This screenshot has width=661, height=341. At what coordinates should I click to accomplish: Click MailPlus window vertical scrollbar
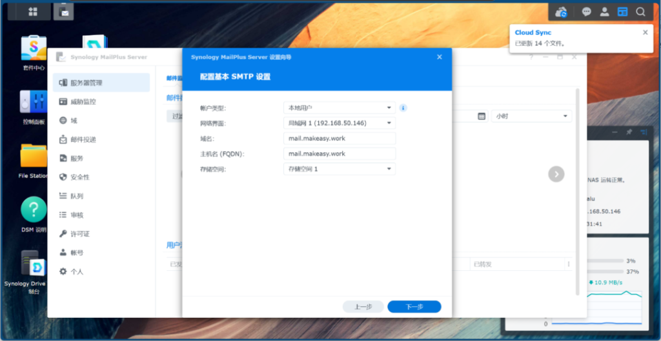coord(578,191)
